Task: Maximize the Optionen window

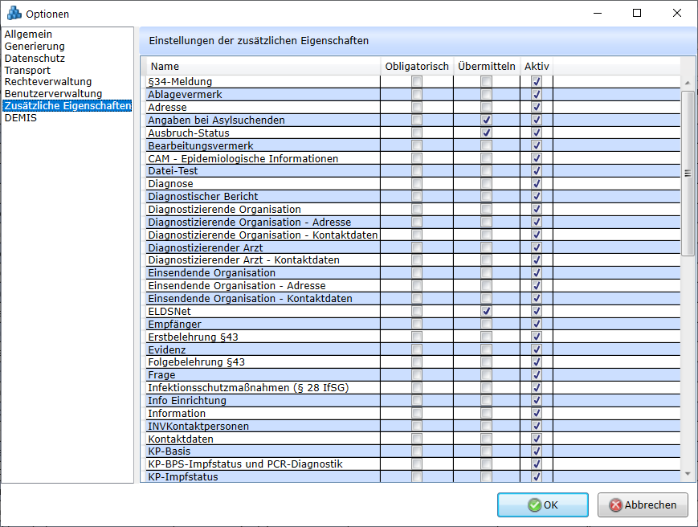Action: pyautogui.click(x=637, y=14)
